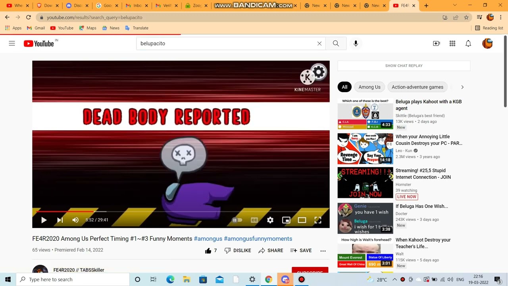Open File Explorer from the taskbar
508x286 pixels.
point(187,279)
